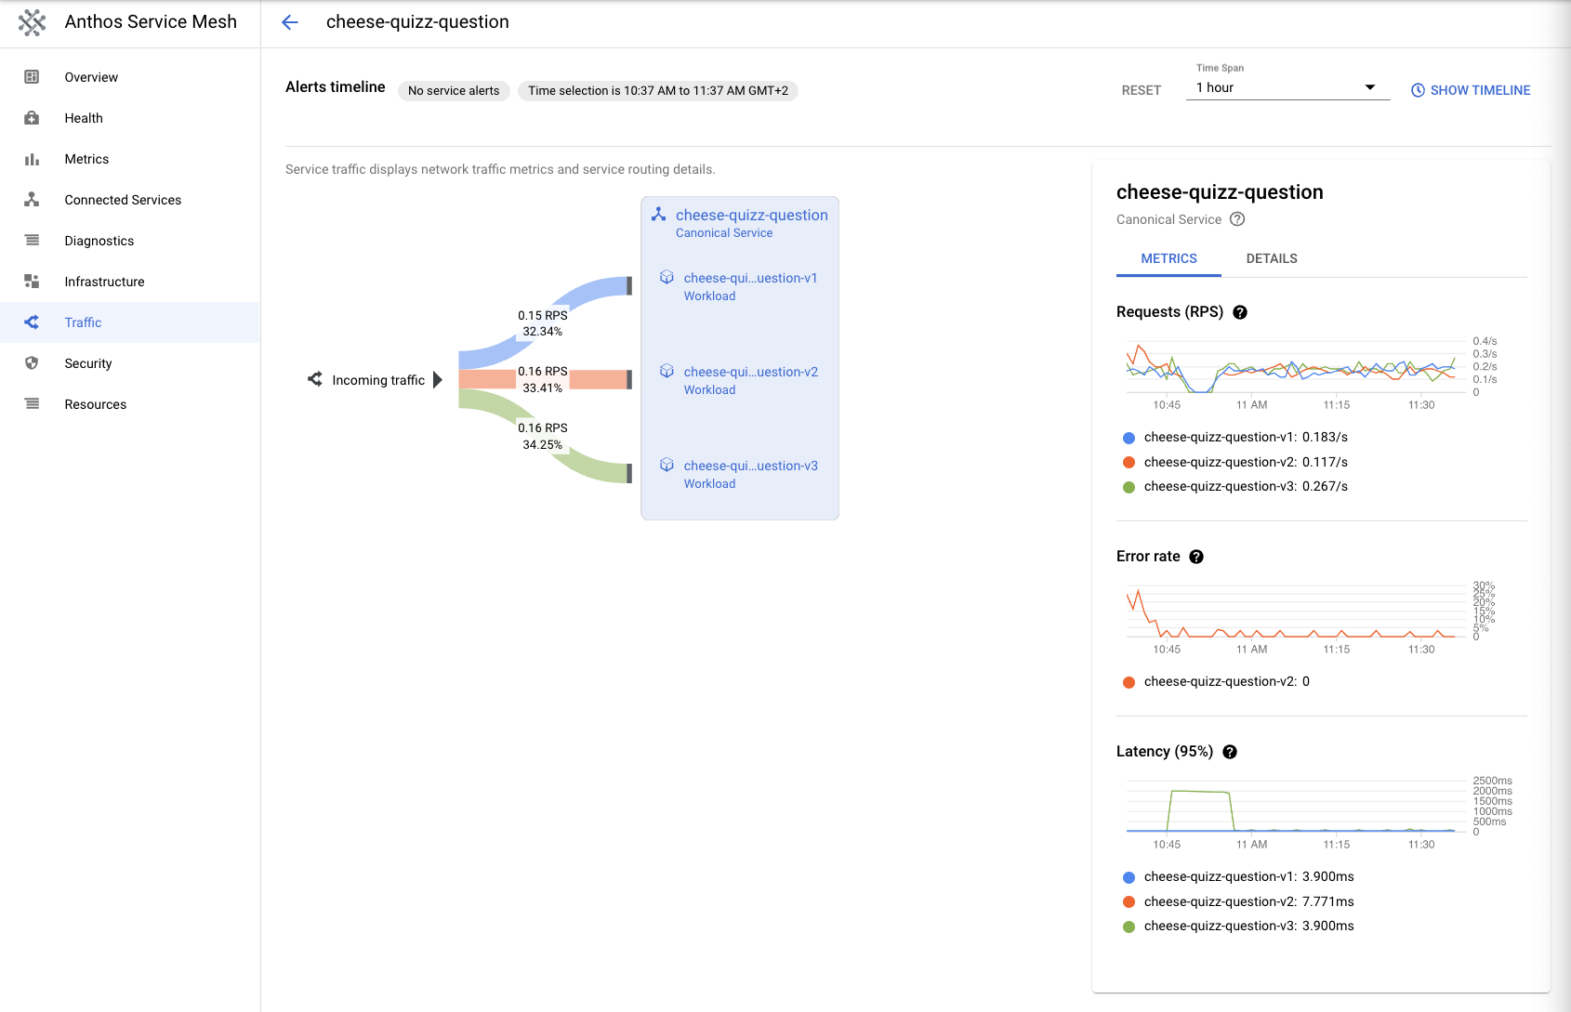Viewport: 1571px width, 1012px height.
Task: Open Connected Services in the sidebar
Action: [130, 200]
